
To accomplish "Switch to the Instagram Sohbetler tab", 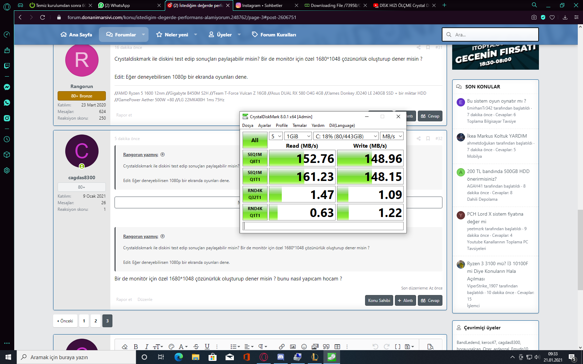I will pos(267,5).
